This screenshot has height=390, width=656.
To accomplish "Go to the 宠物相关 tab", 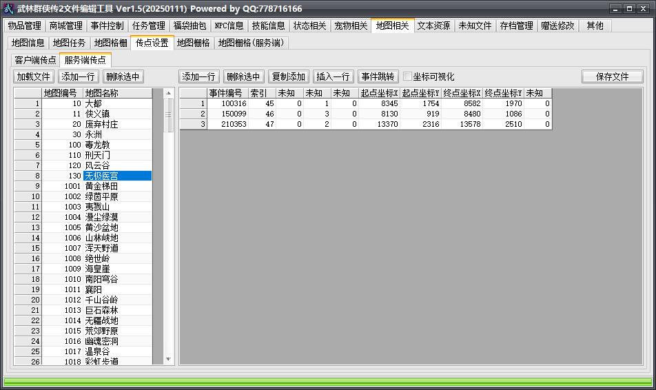I will [x=351, y=26].
